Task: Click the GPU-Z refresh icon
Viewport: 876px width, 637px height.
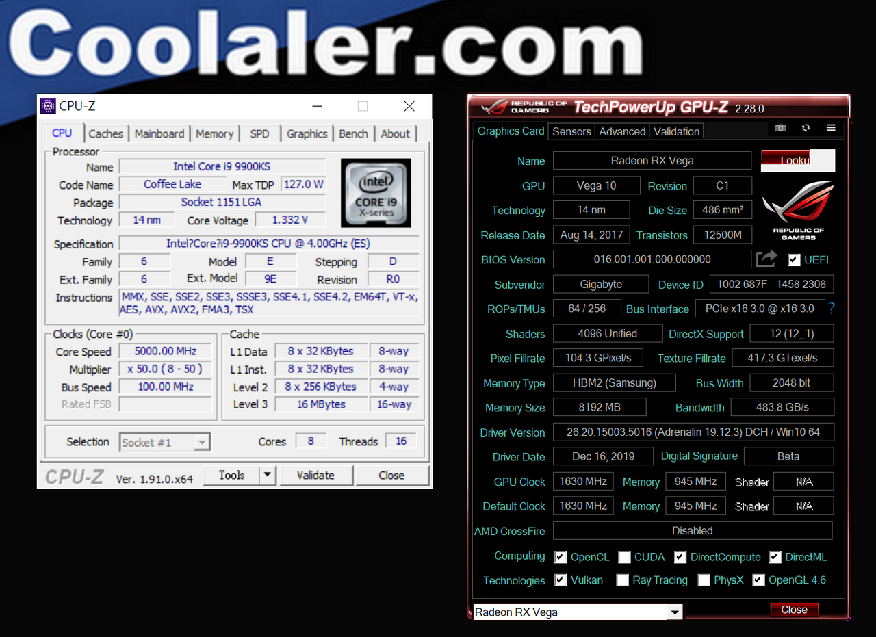Action: (806, 128)
